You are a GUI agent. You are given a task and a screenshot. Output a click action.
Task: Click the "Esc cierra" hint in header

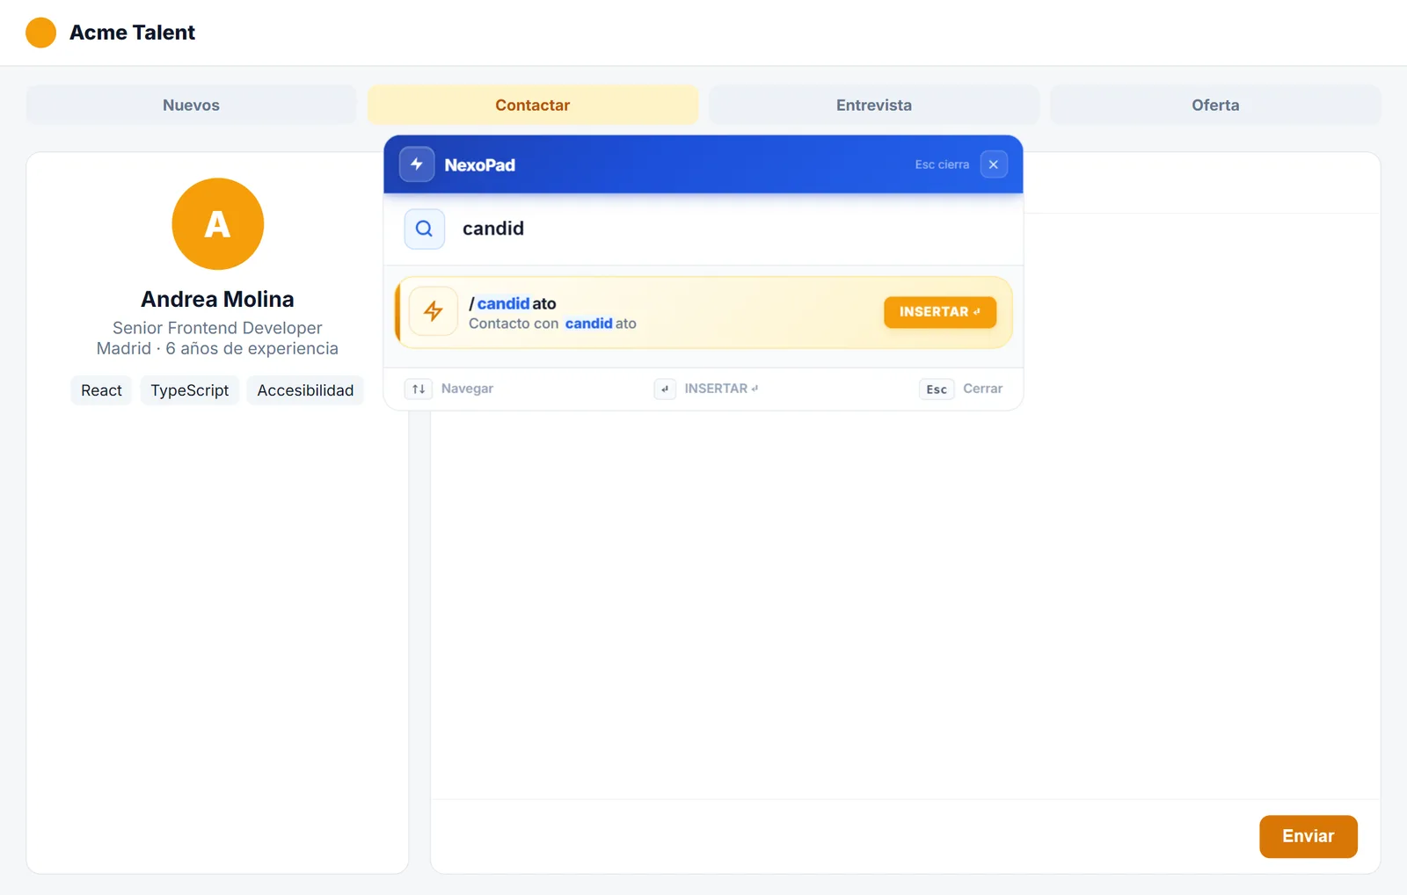click(942, 164)
